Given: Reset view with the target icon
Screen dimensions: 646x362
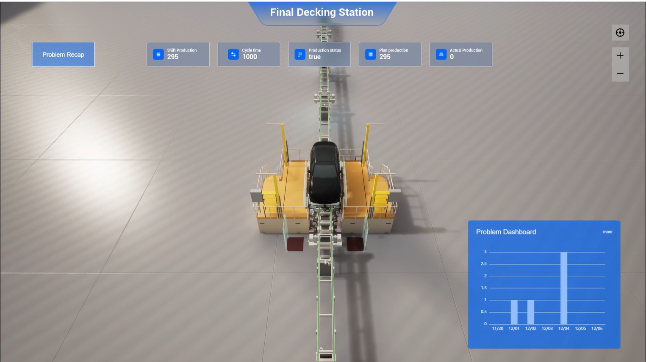Looking at the screenshot, I should coord(620,33).
